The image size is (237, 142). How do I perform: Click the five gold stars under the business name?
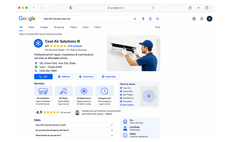click(58, 46)
